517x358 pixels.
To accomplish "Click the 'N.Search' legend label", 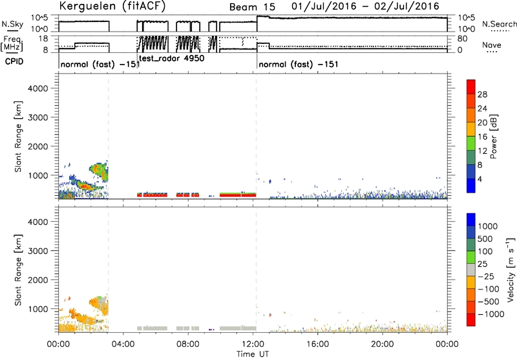I will [x=499, y=24].
